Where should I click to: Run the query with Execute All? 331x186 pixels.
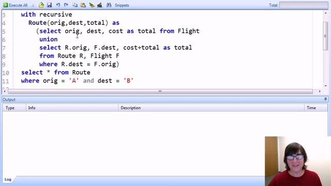[16, 5]
